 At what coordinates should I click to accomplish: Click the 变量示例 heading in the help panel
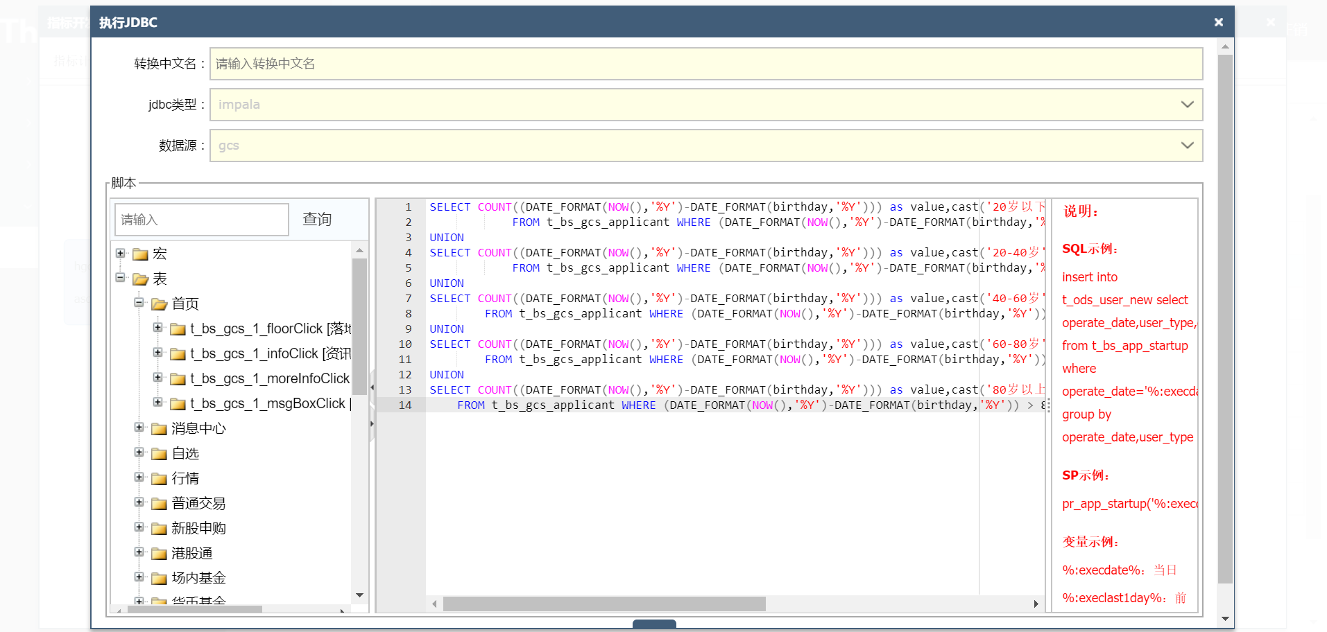coord(1090,542)
